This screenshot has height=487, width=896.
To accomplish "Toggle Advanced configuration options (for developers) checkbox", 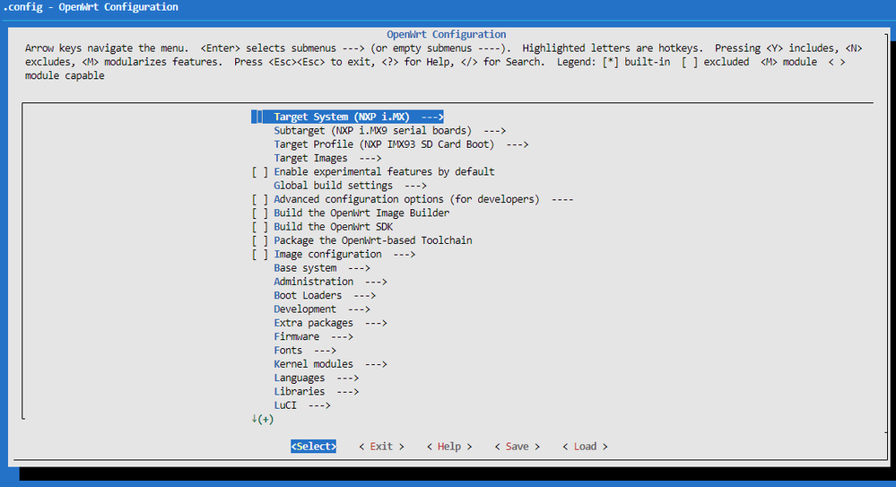I will pos(259,199).
